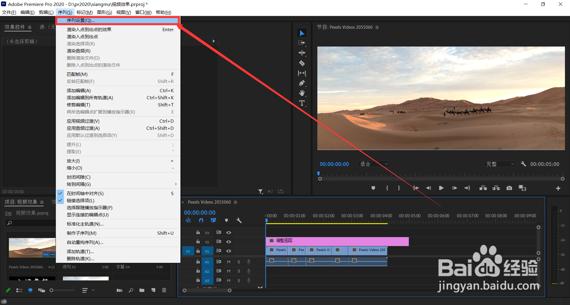The image size is (570, 305).
Task: Open the Pexels Videos 2055060 timeline panel menu
Action: (235, 202)
